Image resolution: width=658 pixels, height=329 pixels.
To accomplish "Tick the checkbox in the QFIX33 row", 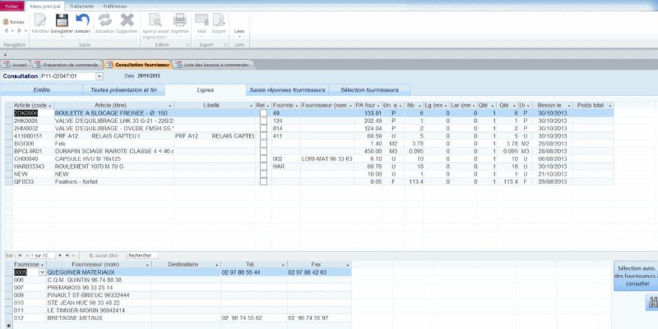I will 263,181.
